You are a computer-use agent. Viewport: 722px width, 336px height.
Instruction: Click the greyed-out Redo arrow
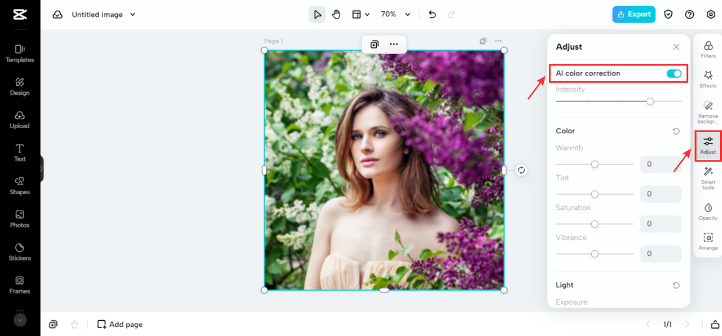point(451,15)
